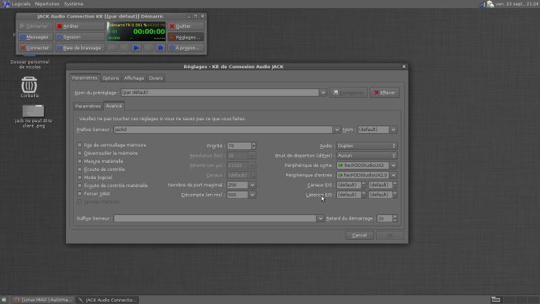
Task: Click the network signal tray icon
Action: tap(482, 4)
